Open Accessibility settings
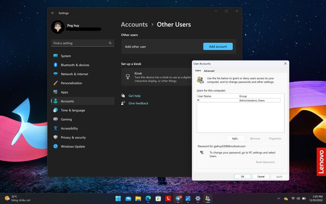 click(69, 129)
